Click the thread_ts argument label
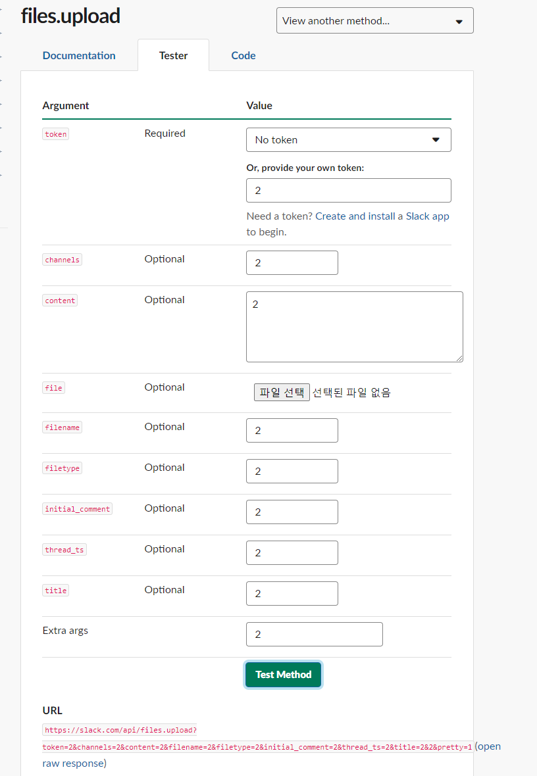This screenshot has width=537, height=776. pyautogui.click(x=64, y=549)
